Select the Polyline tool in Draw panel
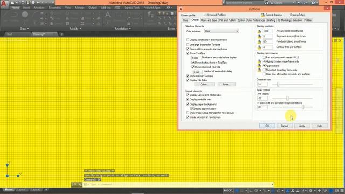Image resolution: width=345 pixels, height=194 pixels. 15,15
